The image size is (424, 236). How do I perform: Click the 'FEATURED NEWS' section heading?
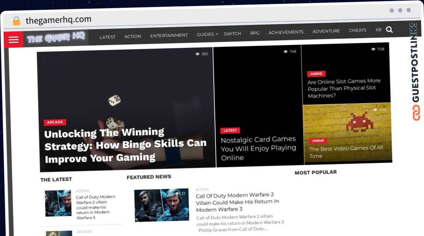click(149, 177)
